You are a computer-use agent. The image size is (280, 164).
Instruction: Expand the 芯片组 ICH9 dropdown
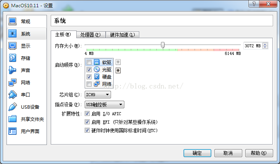[x=98, y=95]
